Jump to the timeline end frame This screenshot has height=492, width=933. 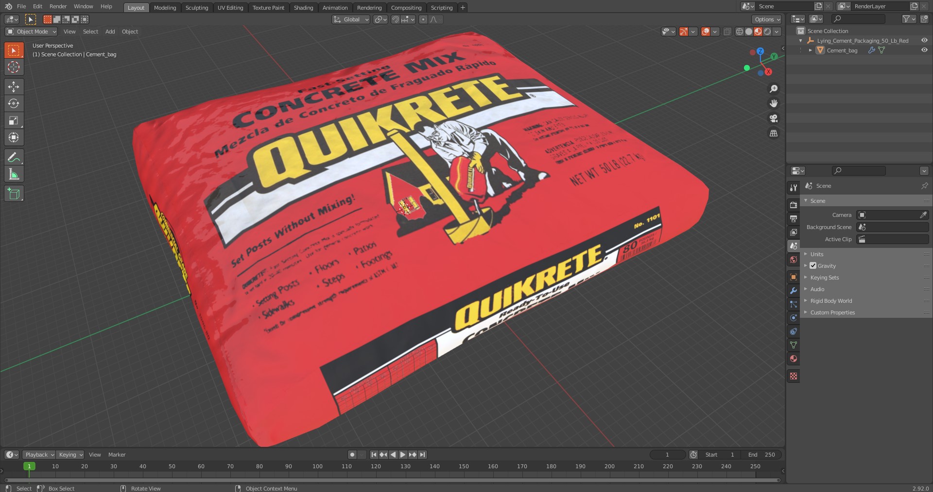click(422, 455)
